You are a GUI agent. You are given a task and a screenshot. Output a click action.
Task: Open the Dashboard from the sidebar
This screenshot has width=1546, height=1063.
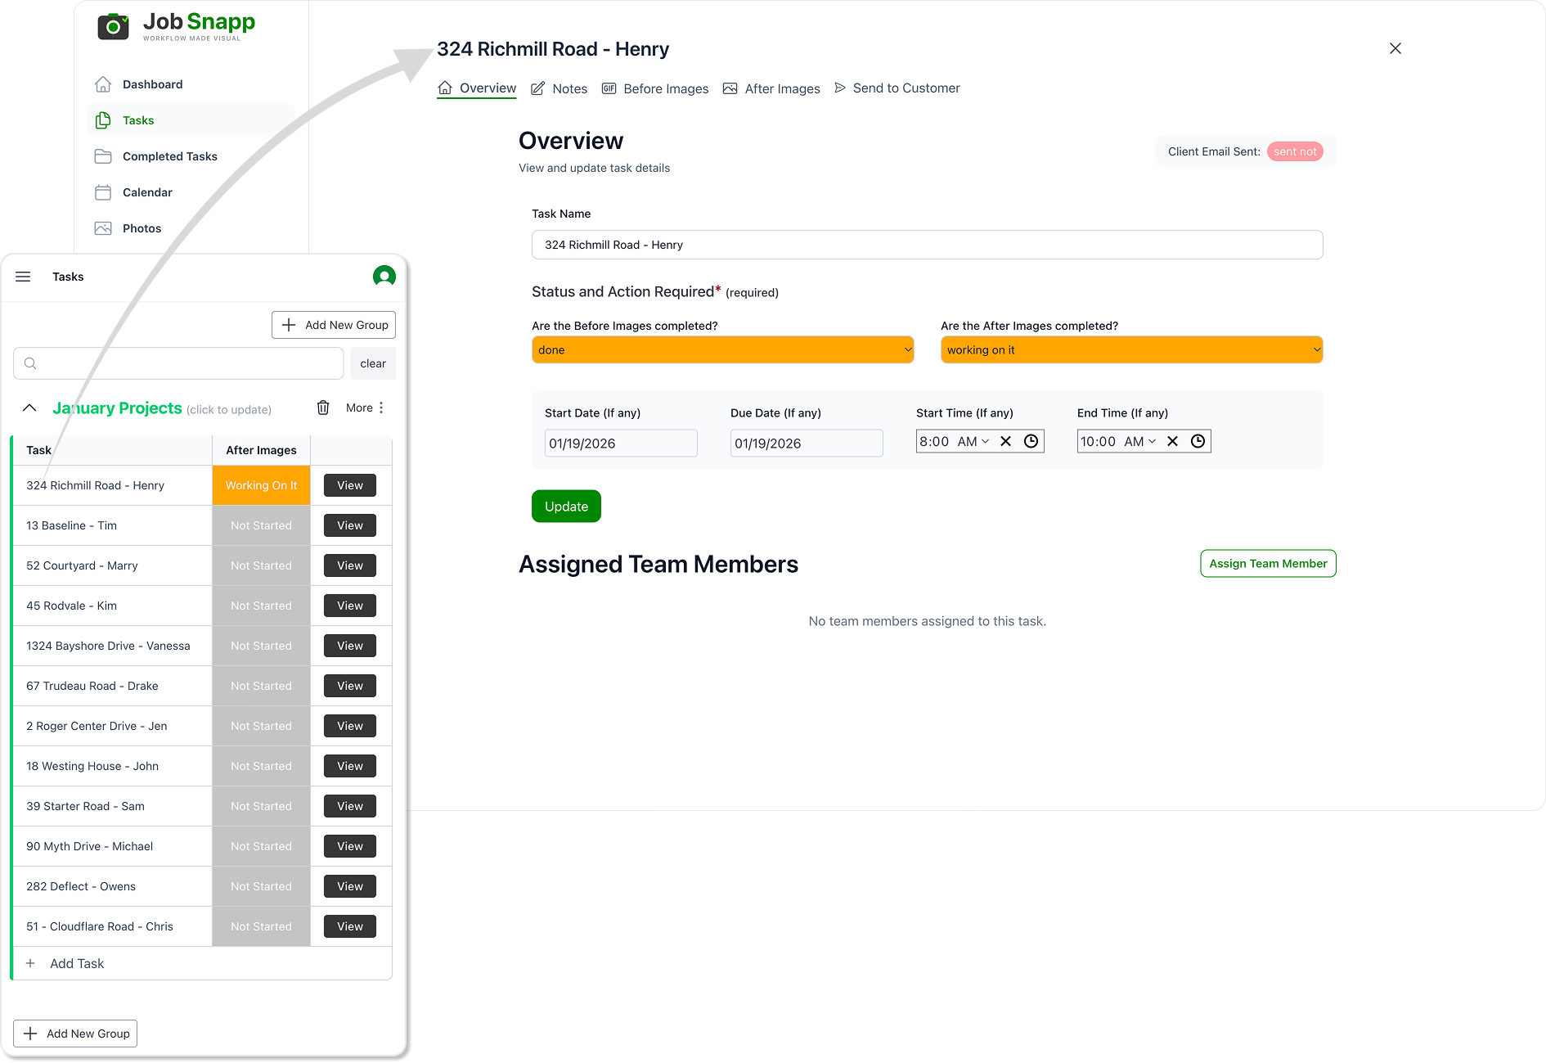pyautogui.click(x=152, y=83)
